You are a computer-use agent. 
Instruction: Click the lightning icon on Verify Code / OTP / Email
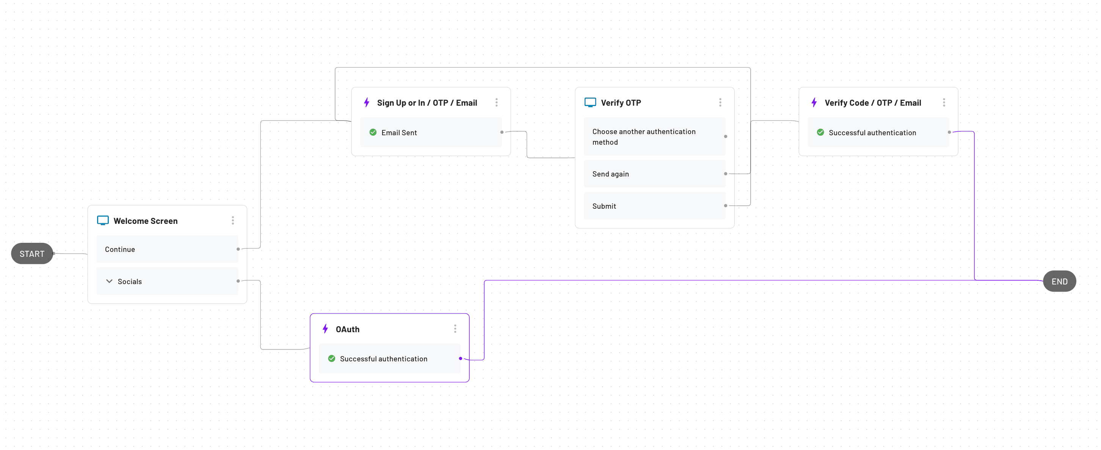click(x=814, y=103)
